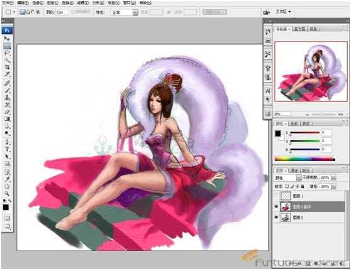Viewport: 351px width, 270px height.
Task: Hide the selected 图层 0 副本 layer
Action: click(276, 207)
